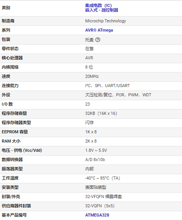Screen dimensions: 182x220
Task: Select the 32-VQFN (5x5) supplier package value
Action: [100, 206]
